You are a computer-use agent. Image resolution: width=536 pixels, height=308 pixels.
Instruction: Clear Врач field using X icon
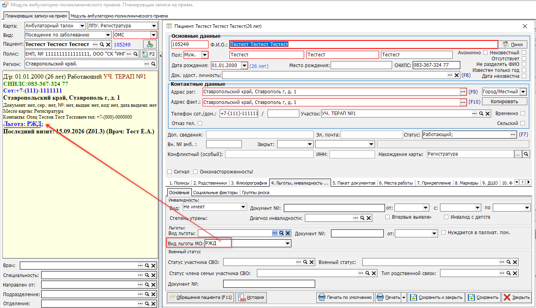click(x=153, y=266)
